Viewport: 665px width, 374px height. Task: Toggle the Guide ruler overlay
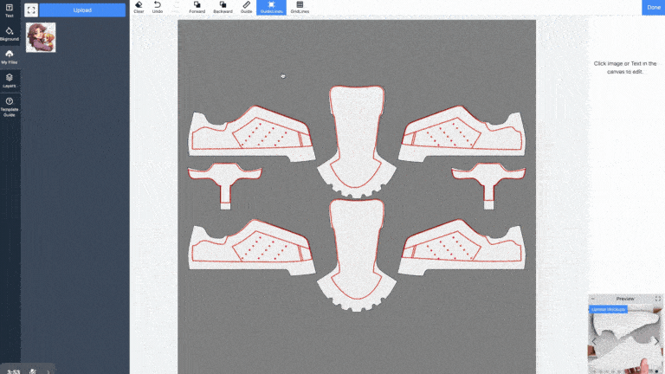click(246, 7)
